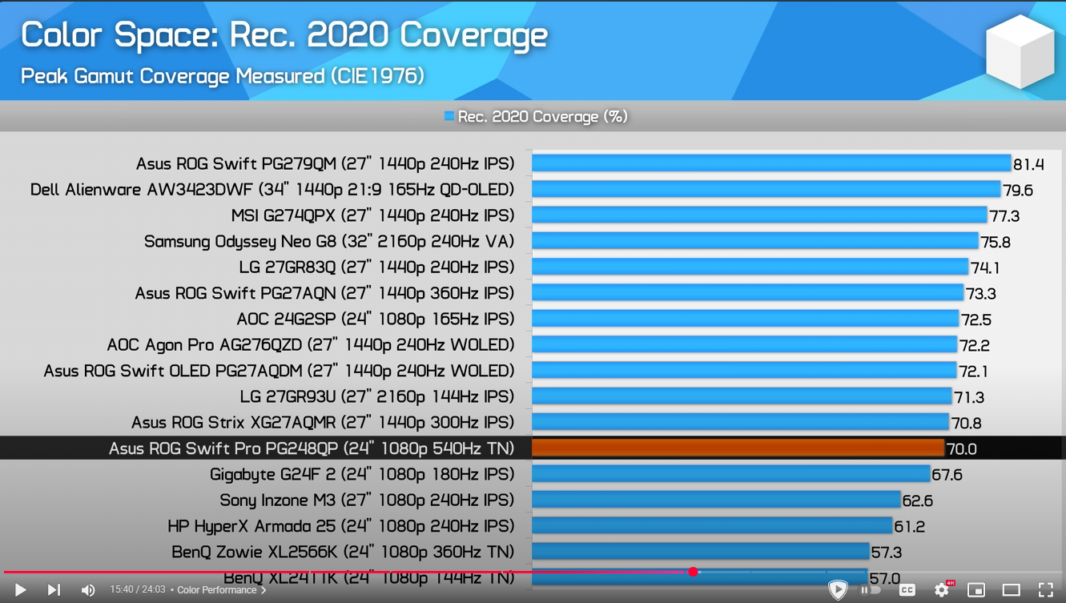This screenshot has height=603, width=1066.
Task: Mute the video volume
Action: point(88,590)
